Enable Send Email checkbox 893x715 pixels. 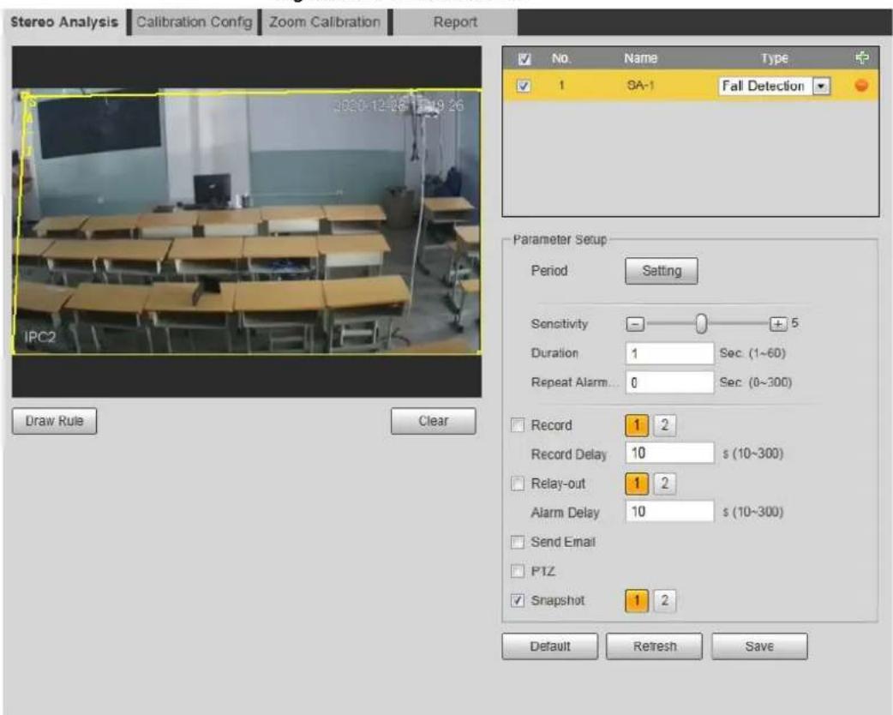518,542
